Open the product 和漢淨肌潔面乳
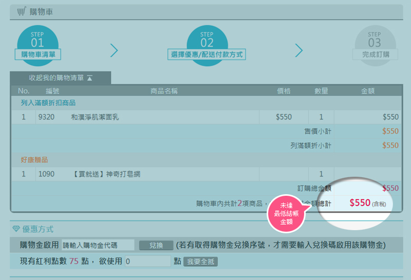411x280 pixels. pos(95,117)
